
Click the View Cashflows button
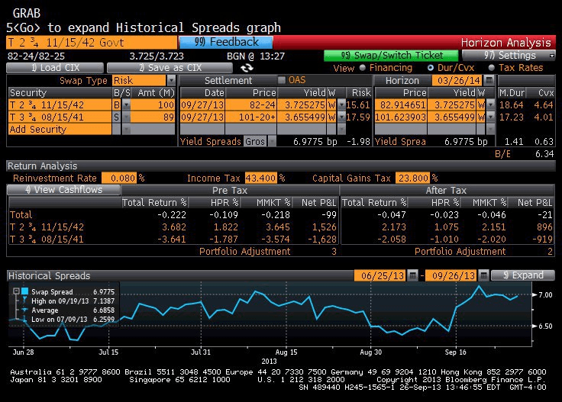[64, 190]
